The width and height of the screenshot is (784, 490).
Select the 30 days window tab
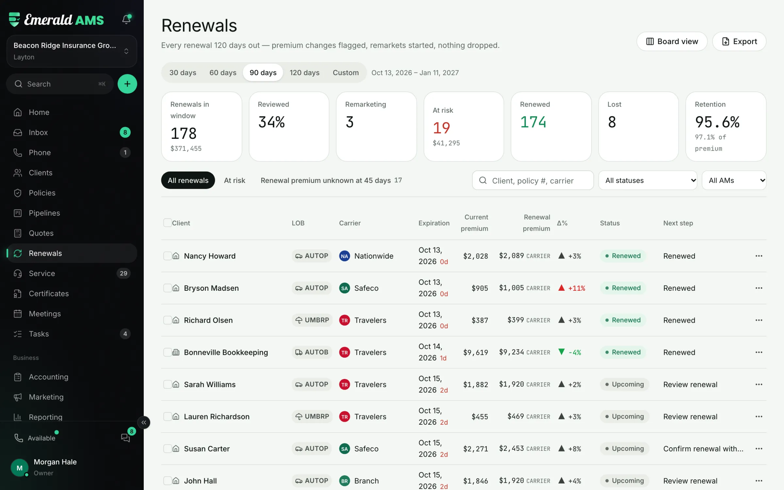[x=183, y=73]
